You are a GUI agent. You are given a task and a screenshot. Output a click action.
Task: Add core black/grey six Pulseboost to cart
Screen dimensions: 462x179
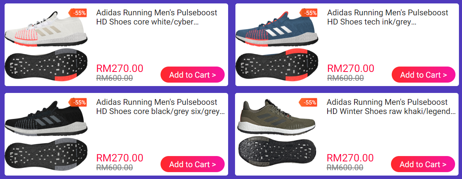point(192,164)
